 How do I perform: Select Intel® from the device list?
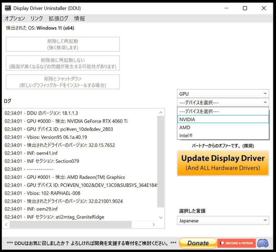tap(223, 135)
